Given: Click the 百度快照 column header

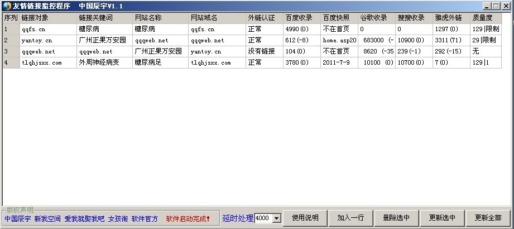Looking at the screenshot, I should click(x=339, y=18).
